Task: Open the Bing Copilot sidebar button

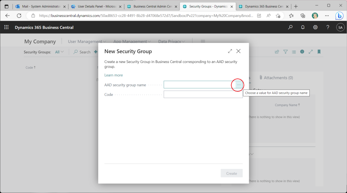Action: pyautogui.click(x=339, y=16)
